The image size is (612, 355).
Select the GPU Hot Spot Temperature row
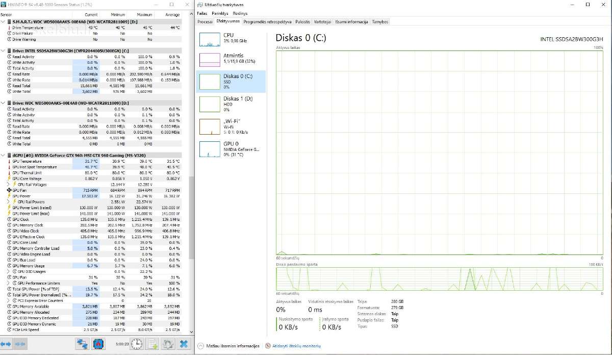click(x=91, y=167)
